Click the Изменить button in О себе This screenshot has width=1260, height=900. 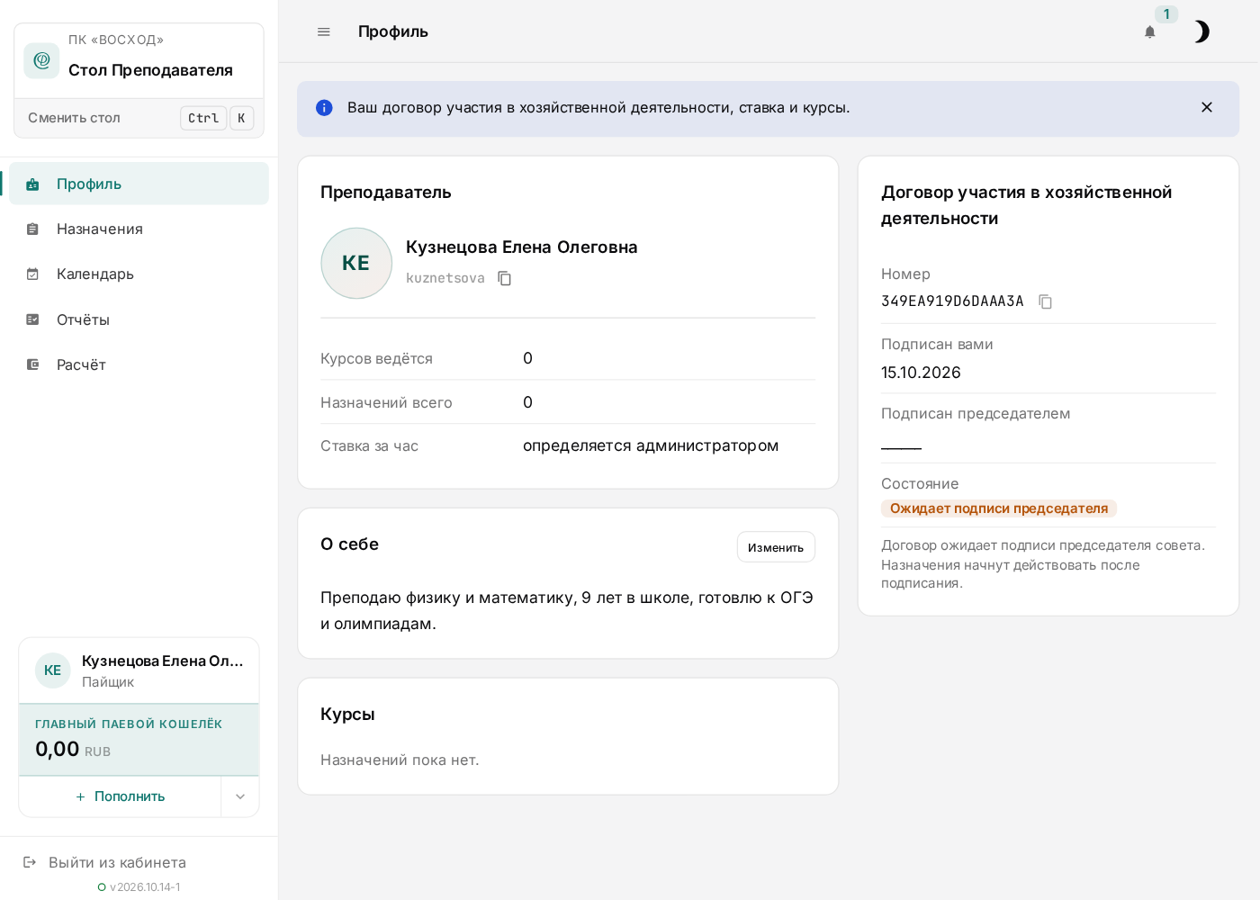(776, 547)
